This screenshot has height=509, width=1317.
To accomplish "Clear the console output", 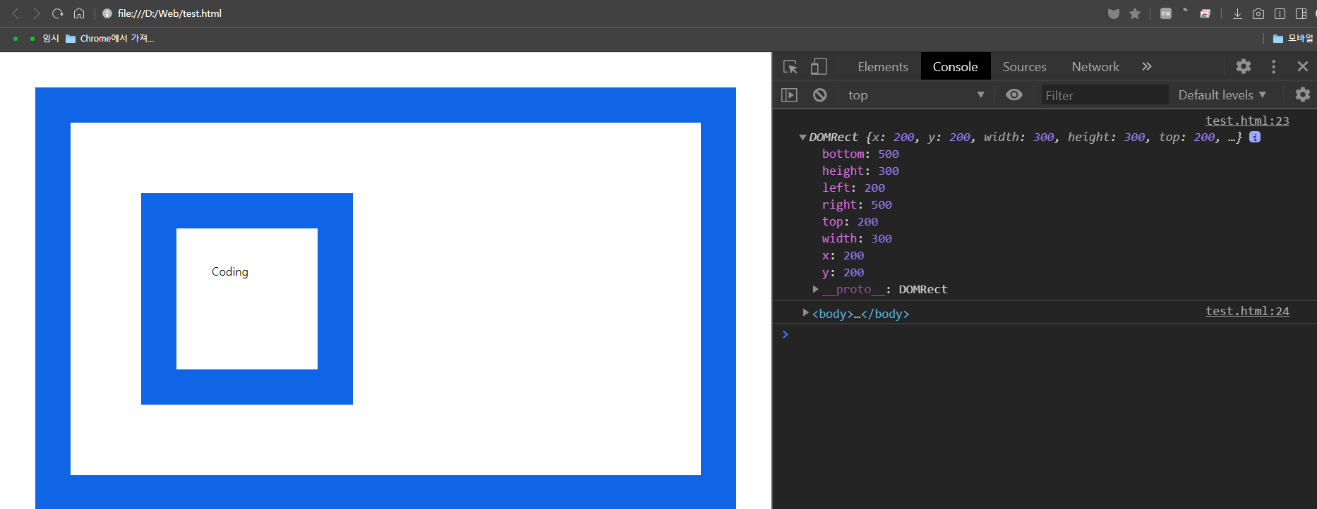I will click(819, 94).
